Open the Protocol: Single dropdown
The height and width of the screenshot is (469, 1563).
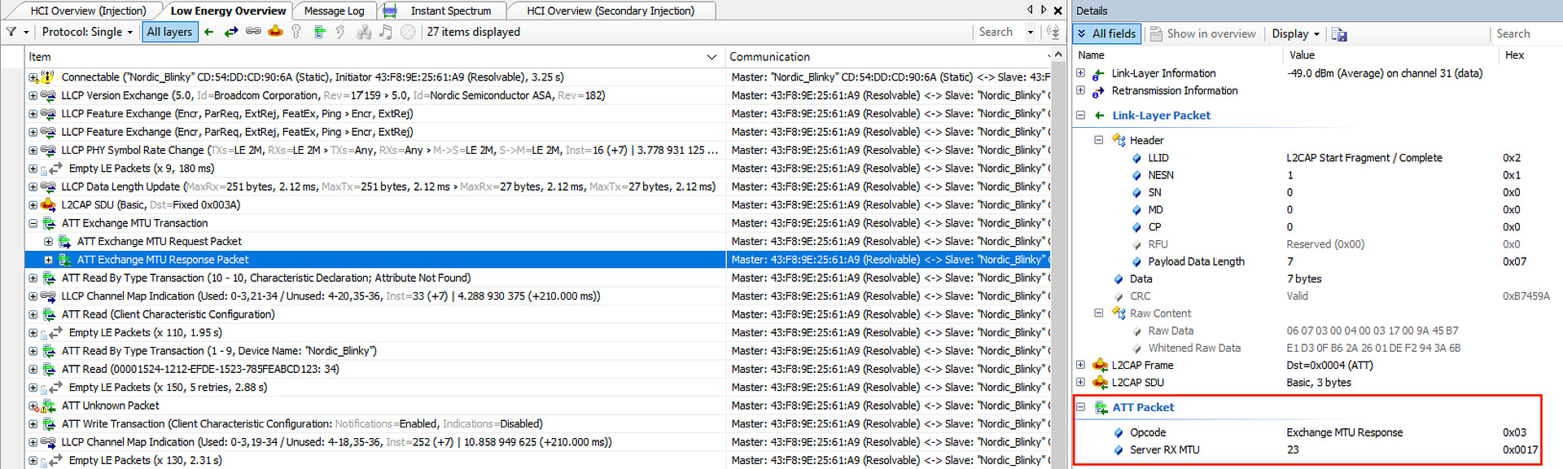pyautogui.click(x=87, y=32)
